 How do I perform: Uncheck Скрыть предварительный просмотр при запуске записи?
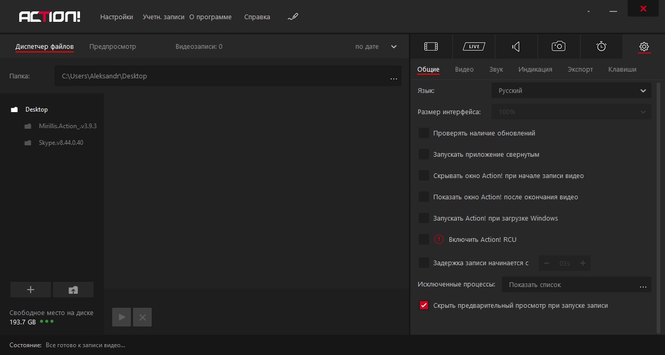(424, 306)
